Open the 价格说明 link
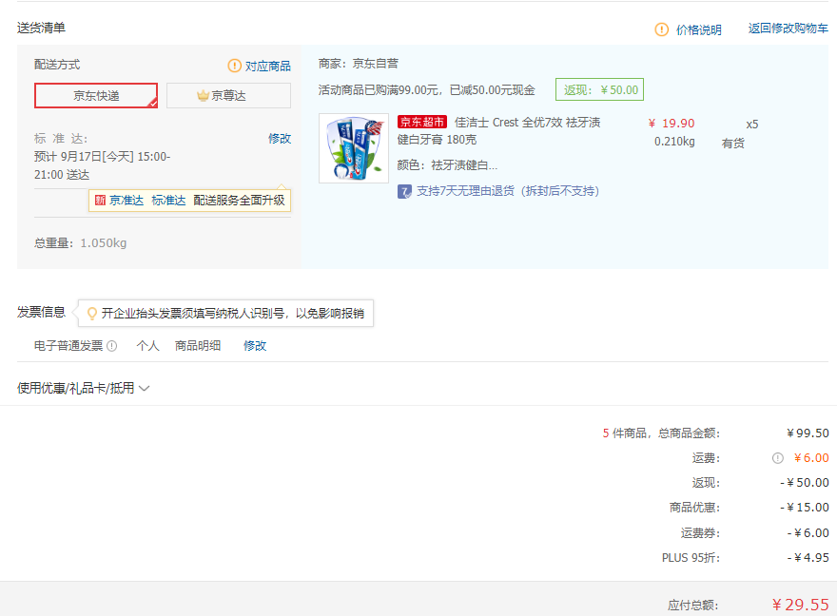Image resolution: width=837 pixels, height=616 pixels. click(x=699, y=29)
